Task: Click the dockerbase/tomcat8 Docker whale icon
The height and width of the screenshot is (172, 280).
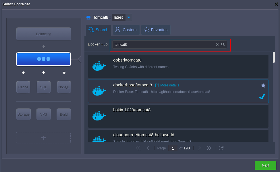Action: click(x=99, y=91)
